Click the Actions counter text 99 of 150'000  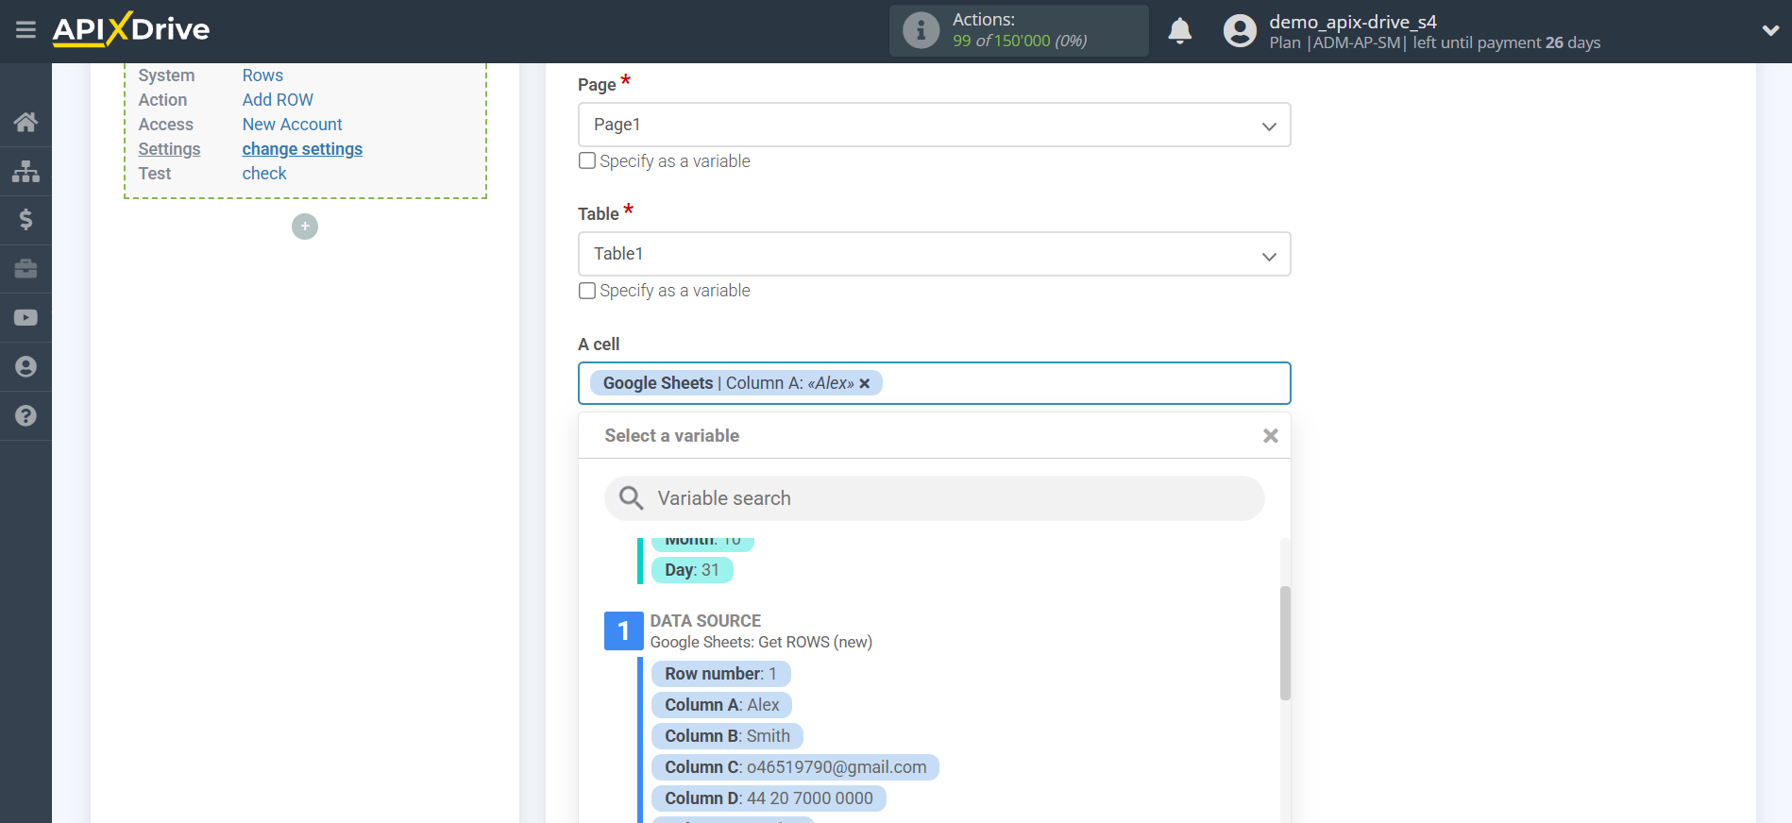click(x=1020, y=41)
